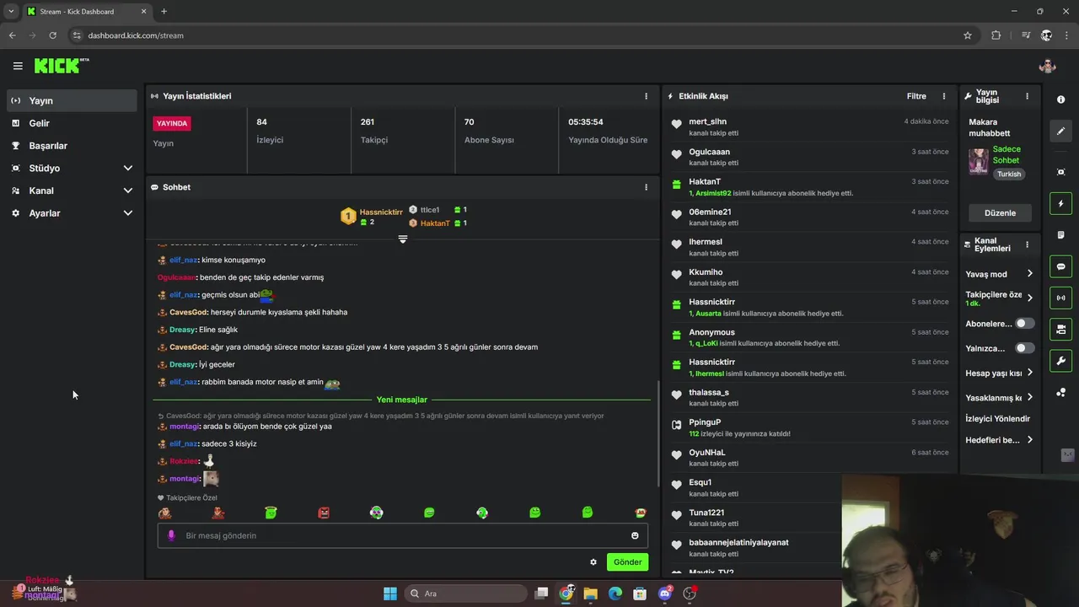Toggle the Yalnızca emote switch
The height and width of the screenshot is (607, 1079).
click(x=1024, y=348)
